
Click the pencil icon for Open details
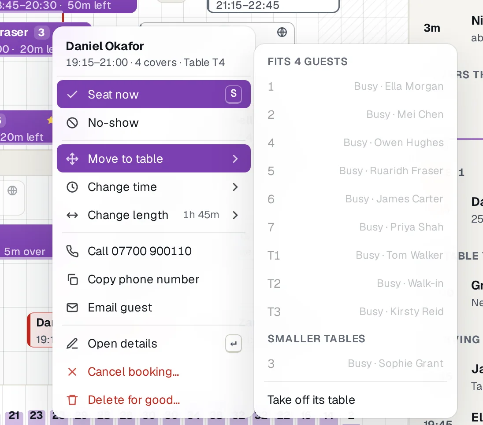72,344
